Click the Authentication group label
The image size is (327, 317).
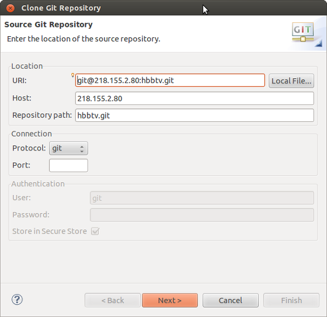coord(38,184)
